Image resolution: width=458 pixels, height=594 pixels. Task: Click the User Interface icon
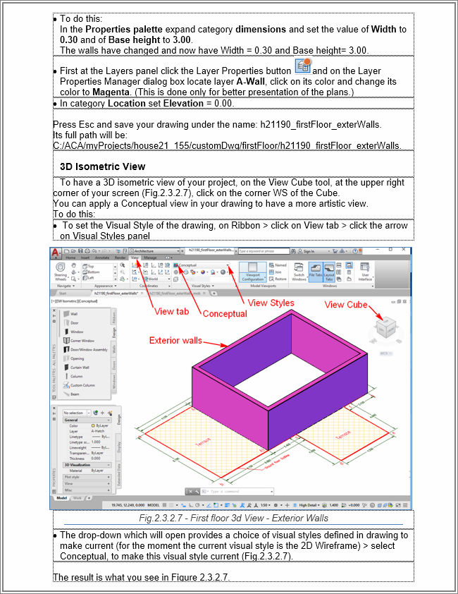[x=365, y=267]
